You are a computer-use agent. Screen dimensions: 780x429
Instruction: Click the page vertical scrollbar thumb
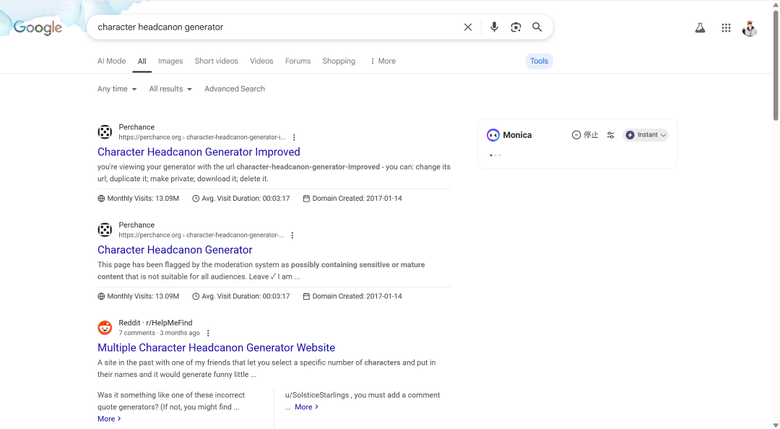pos(776,65)
